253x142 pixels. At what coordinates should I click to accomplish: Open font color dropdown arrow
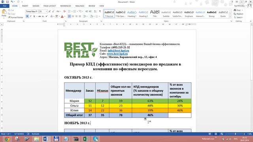65,16
